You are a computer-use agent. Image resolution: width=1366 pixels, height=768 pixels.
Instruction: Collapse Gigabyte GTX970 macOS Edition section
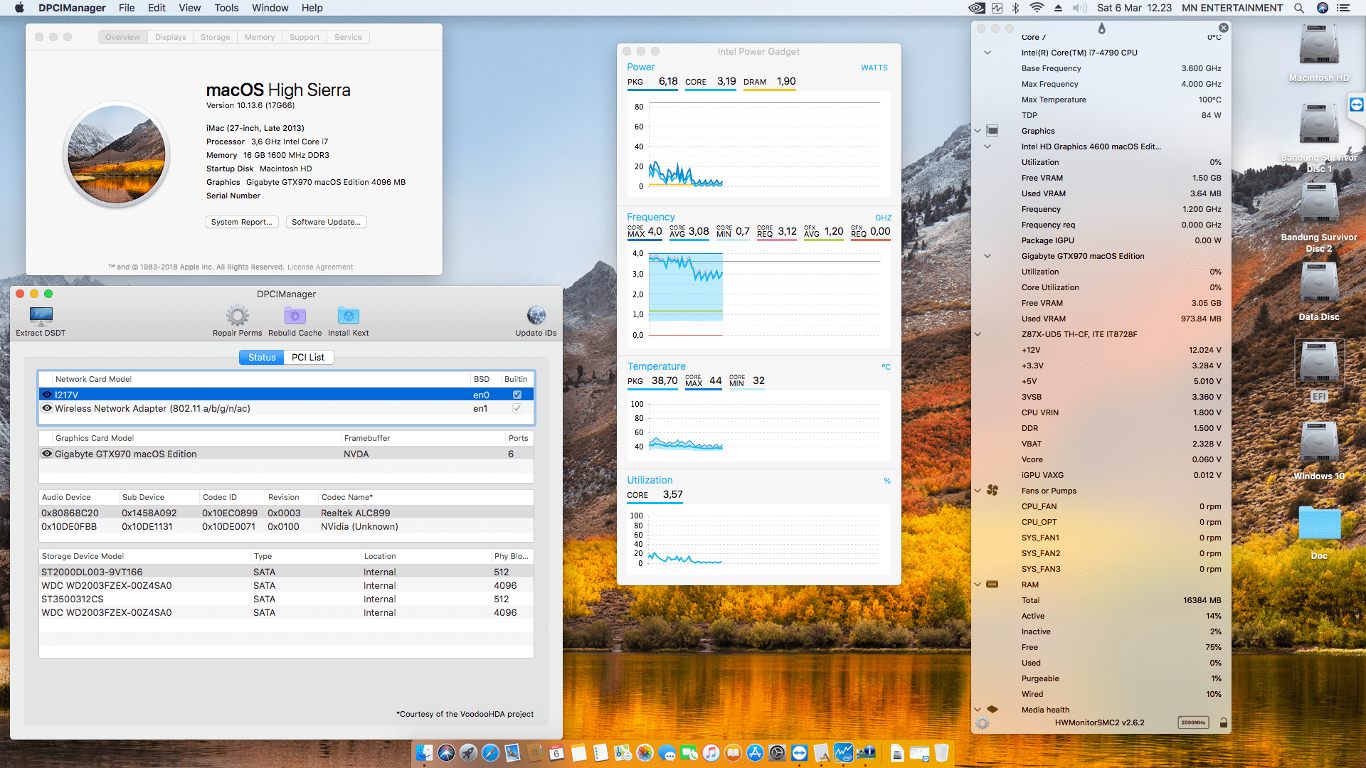click(988, 256)
